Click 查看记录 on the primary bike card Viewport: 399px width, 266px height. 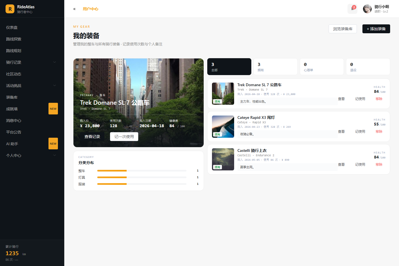(x=92, y=137)
